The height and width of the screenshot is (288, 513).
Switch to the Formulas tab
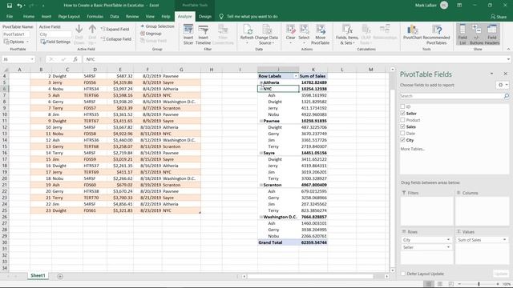click(x=95, y=16)
